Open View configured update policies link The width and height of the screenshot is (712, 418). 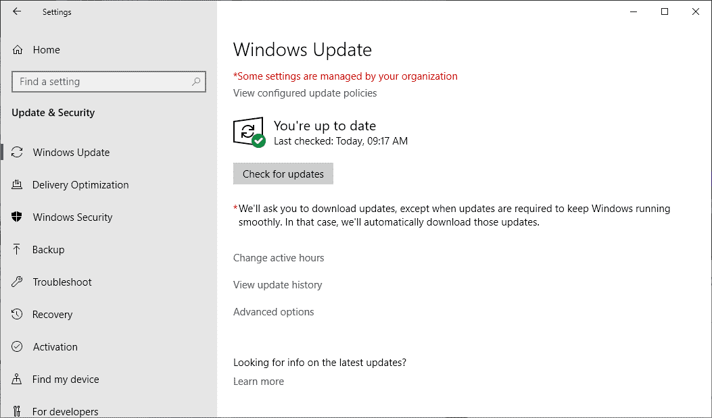305,93
